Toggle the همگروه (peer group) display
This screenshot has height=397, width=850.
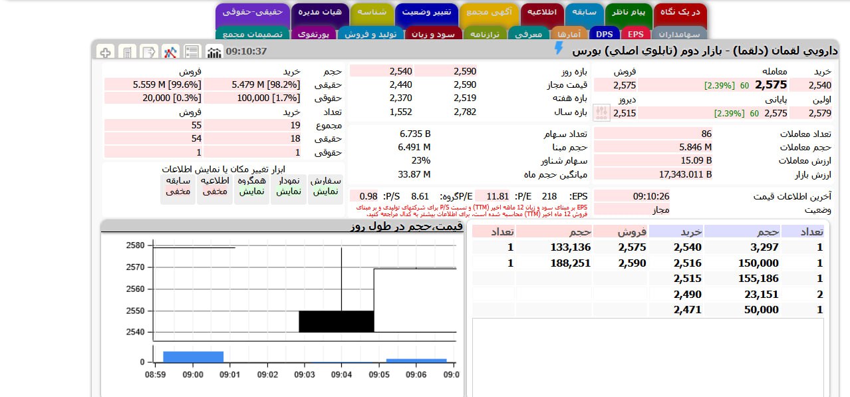252,186
